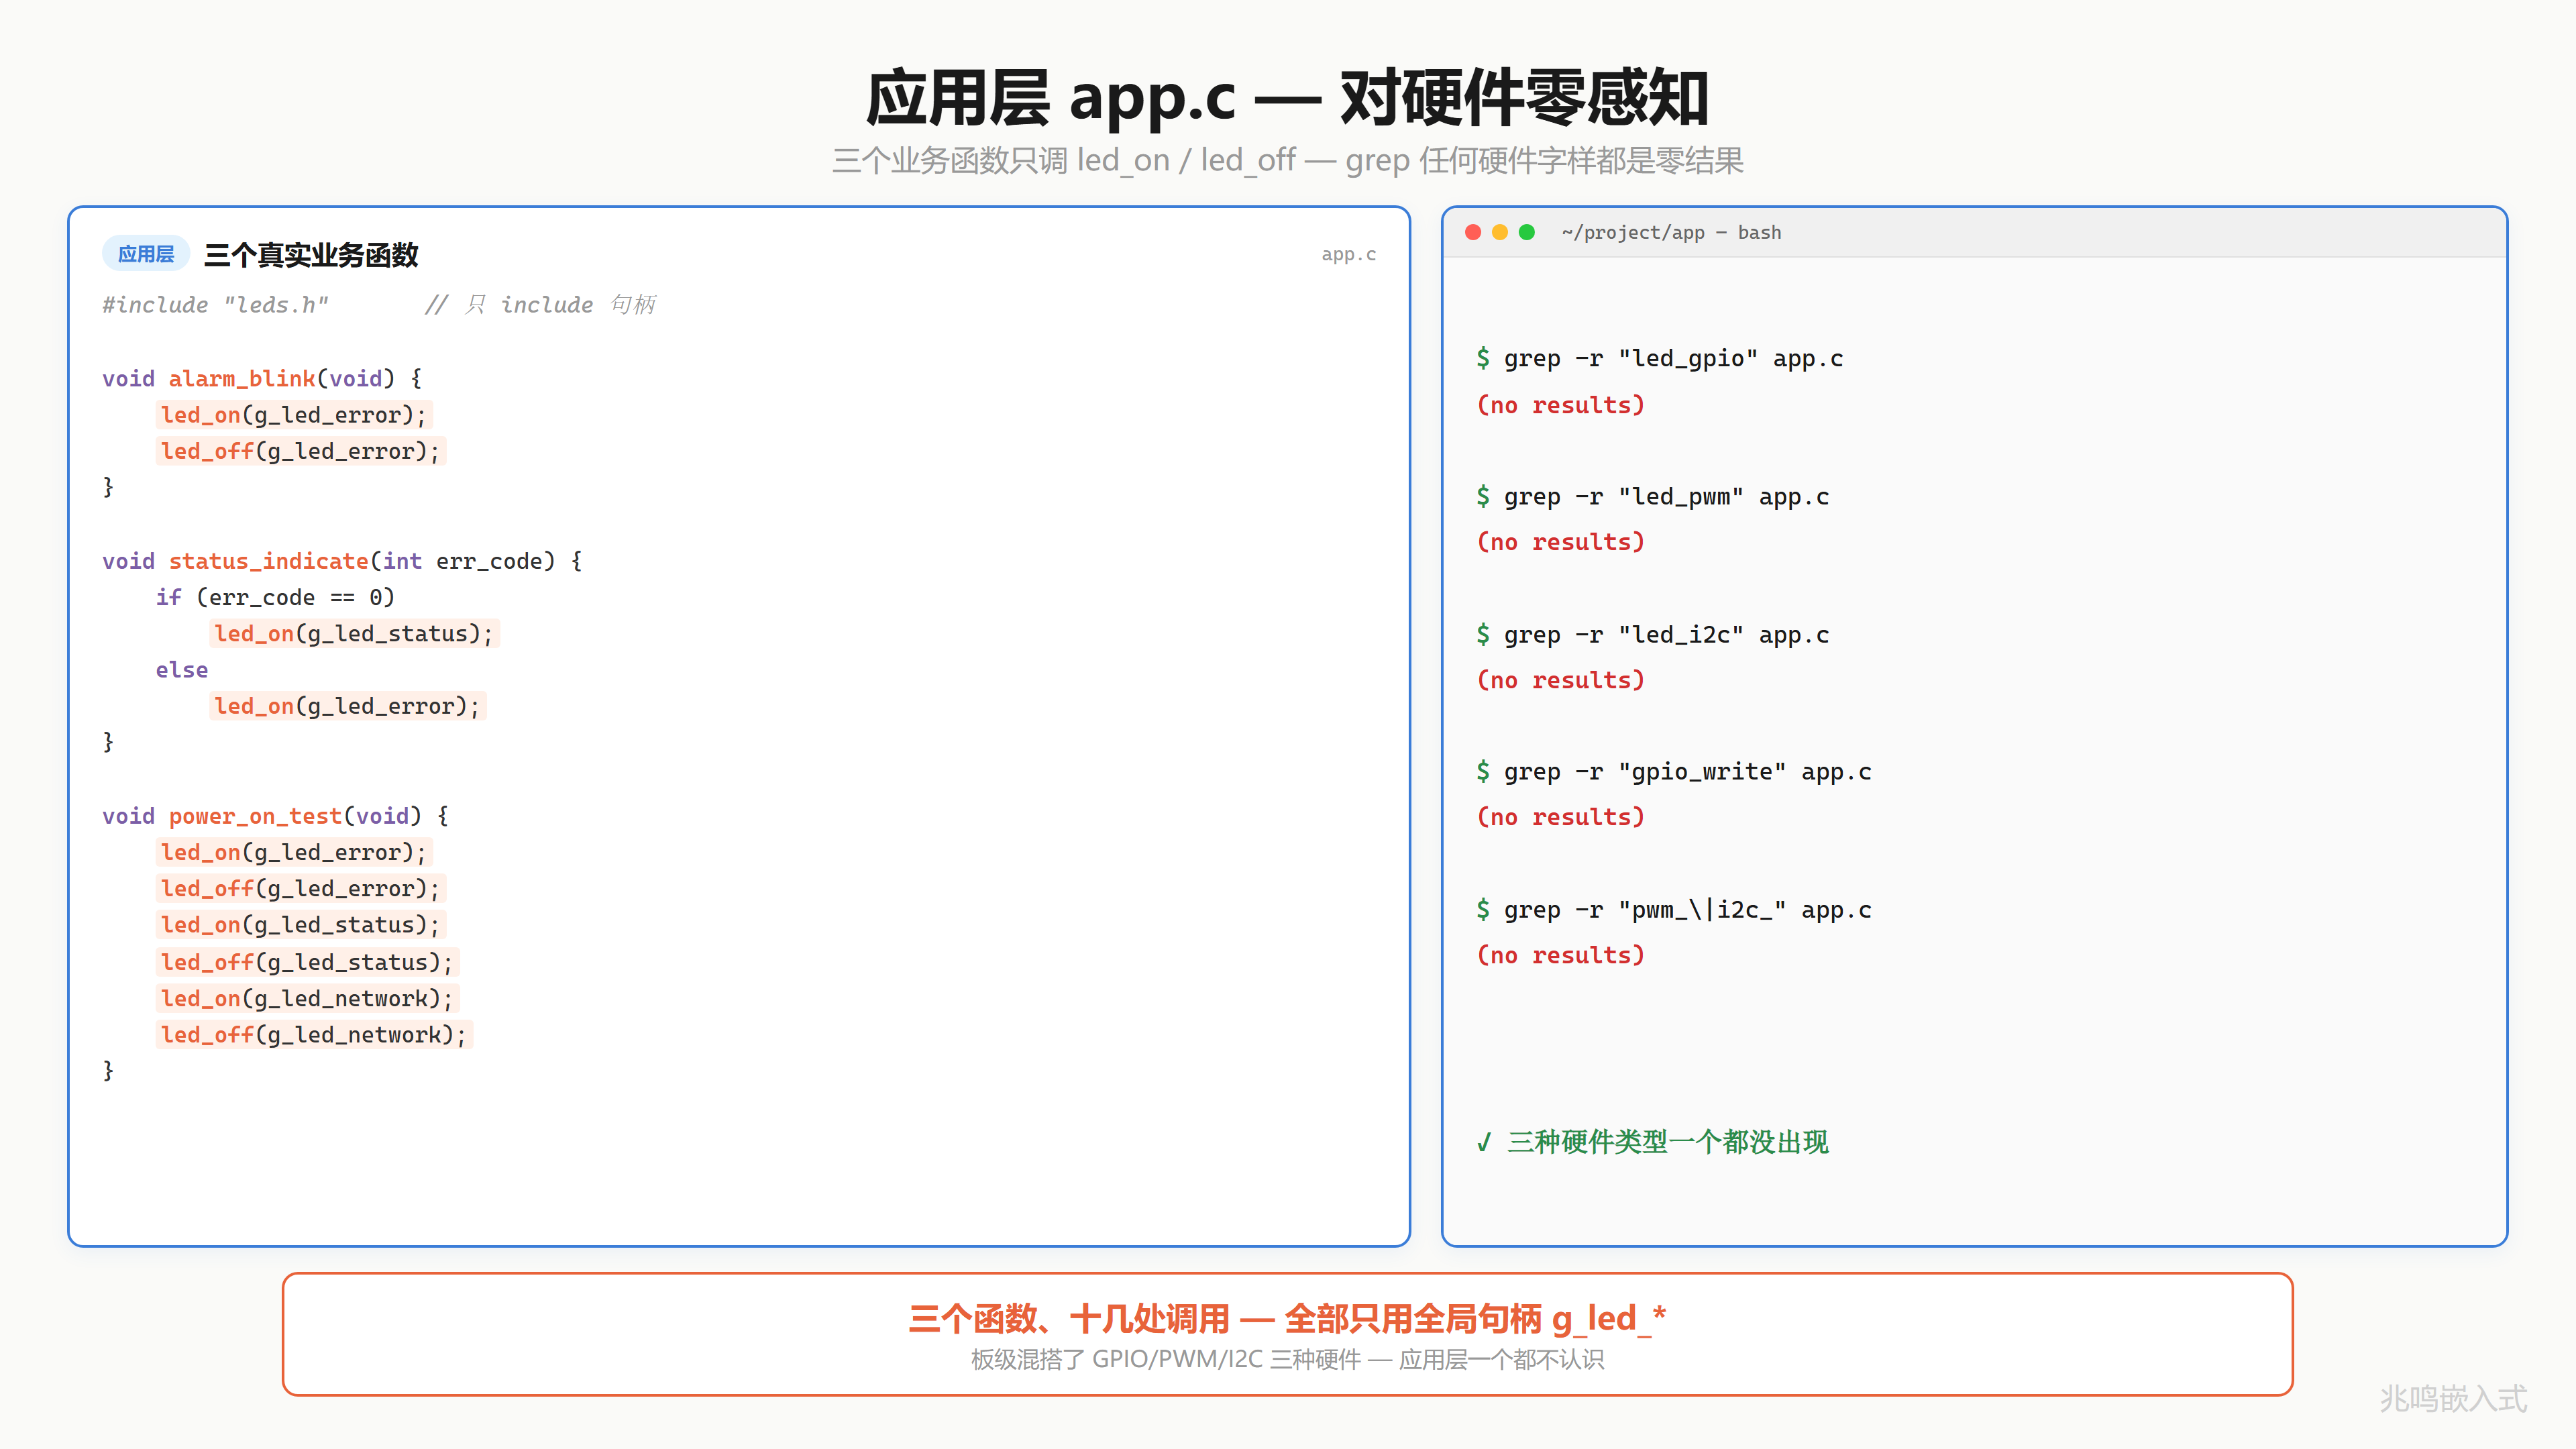The width and height of the screenshot is (2576, 1449).
Task: Click the red close dot in terminal
Action: pyautogui.click(x=1473, y=232)
